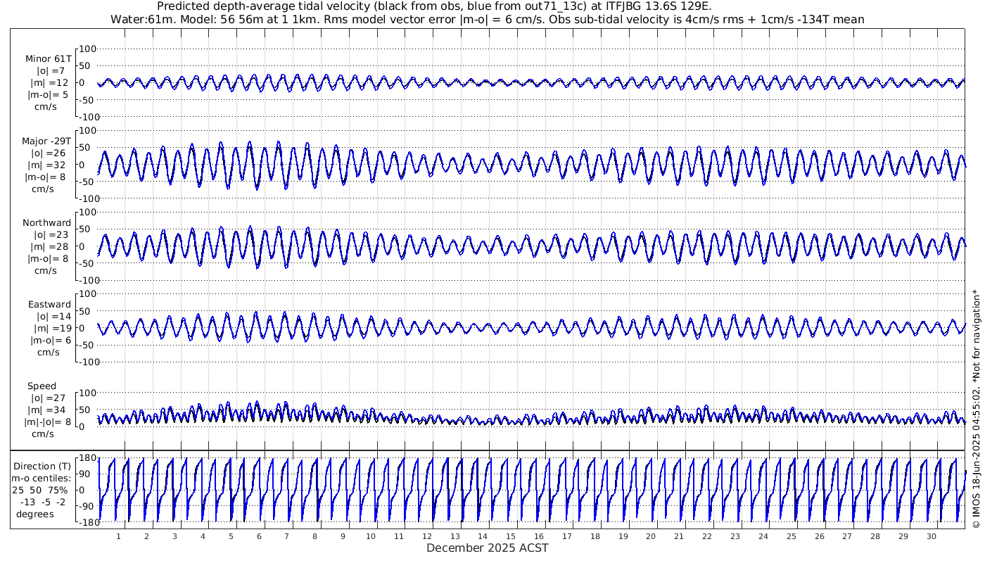Image resolution: width=985 pixels, height=563 pixels.
Task: Click the December 2025 ACST axis title
Action: [x=487, y=548]
